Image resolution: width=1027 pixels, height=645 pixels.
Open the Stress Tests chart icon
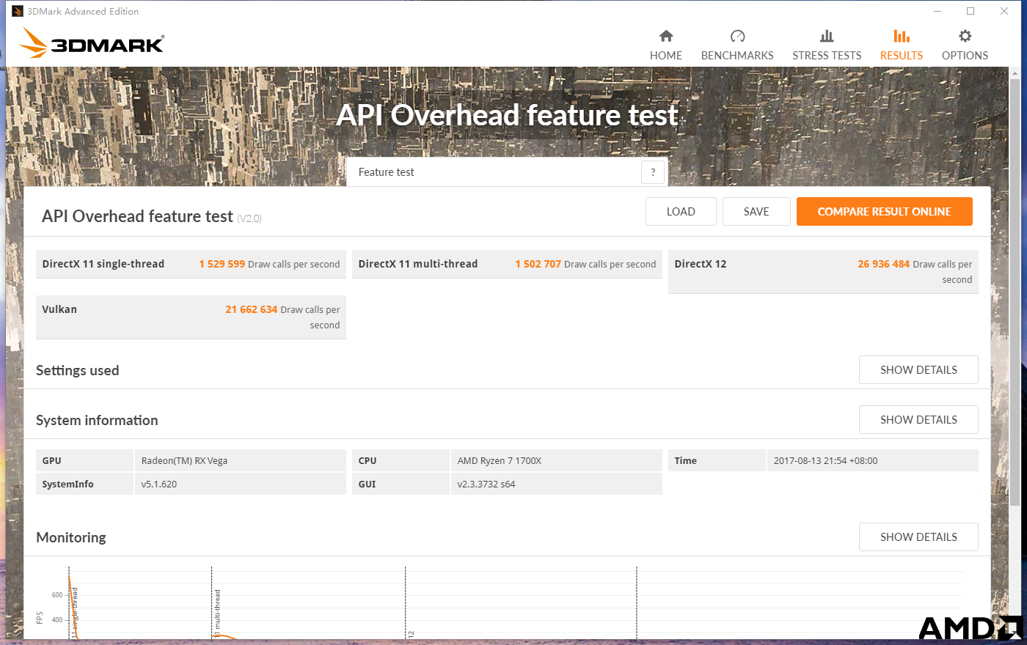(x=827, y=36)
